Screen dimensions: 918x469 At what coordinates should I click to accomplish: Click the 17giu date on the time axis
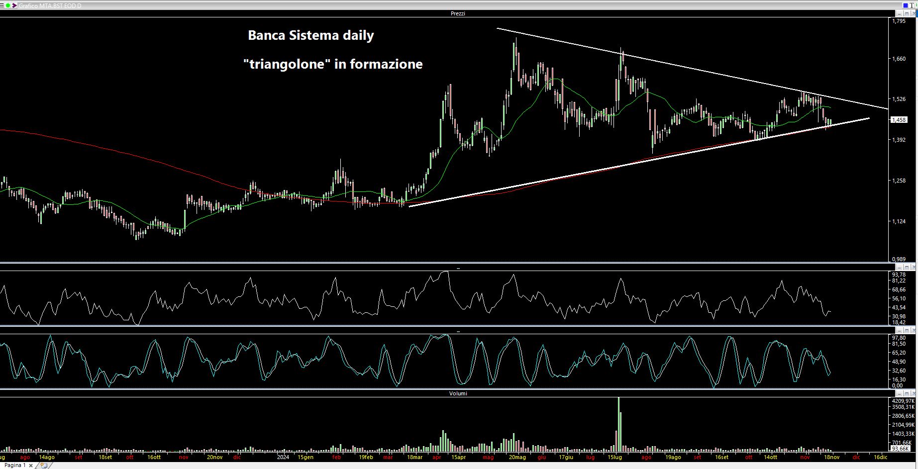pyautogui.click(x=566, y=457)
